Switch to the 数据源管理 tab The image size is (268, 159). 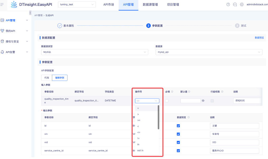pos(150,4)
